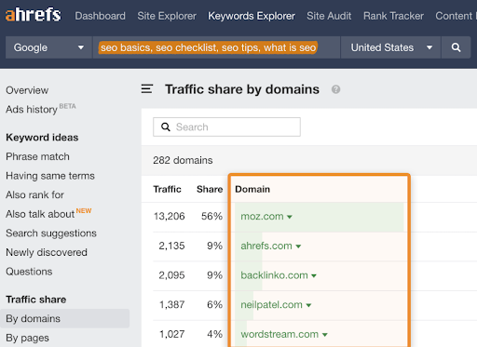Go to Site Explorer
Viewport: 477px width, 347px height.
pyautogui.click(x=167, y=16)
